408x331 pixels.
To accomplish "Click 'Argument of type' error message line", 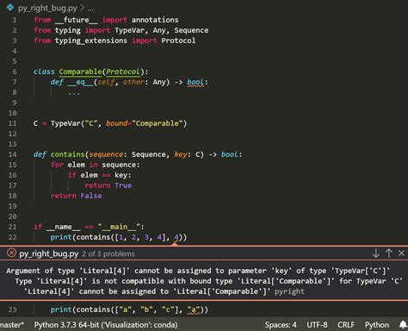I will (x=198, y=271).
